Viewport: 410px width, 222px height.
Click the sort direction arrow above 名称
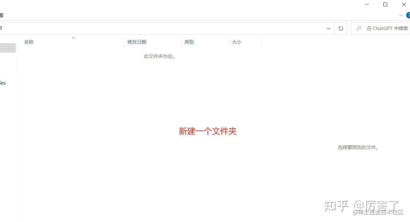pos(73,38)
